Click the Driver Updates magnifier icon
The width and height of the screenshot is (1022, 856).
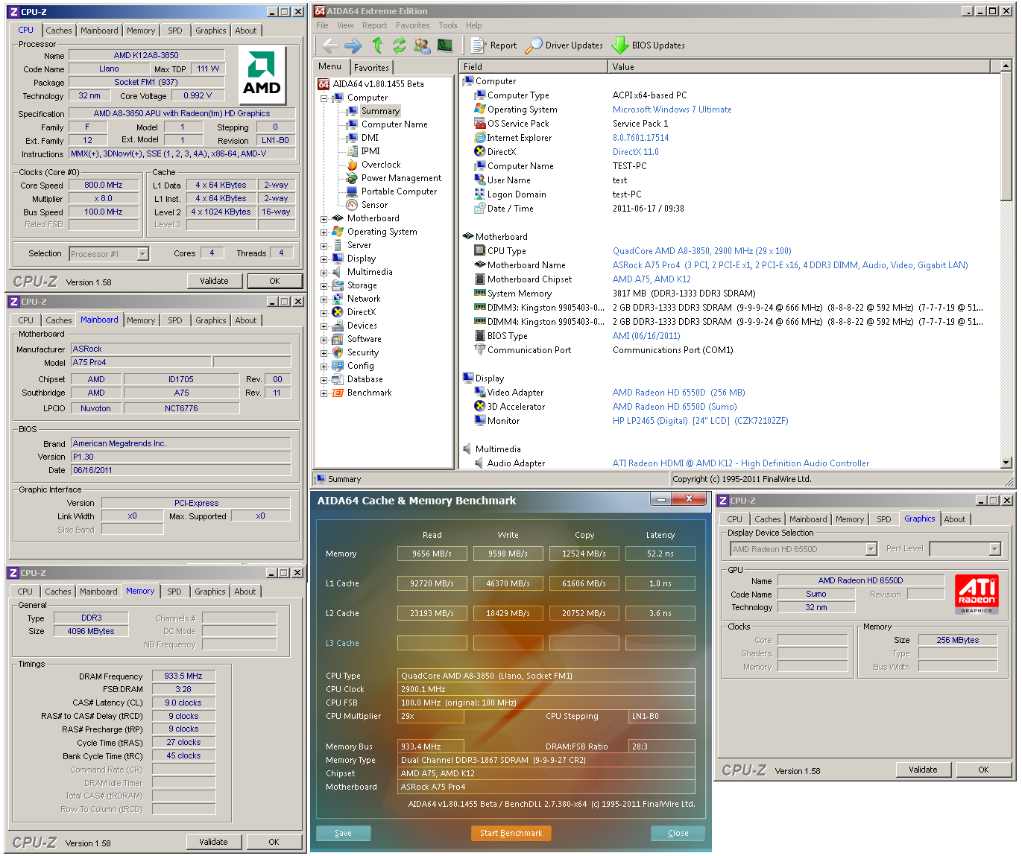(534, 45)
